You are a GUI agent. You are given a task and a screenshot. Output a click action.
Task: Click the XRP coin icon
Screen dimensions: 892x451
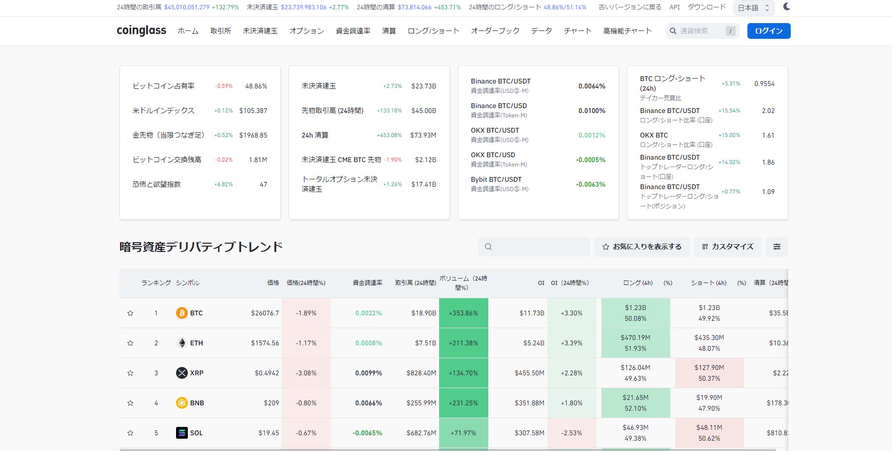[182, 373]
